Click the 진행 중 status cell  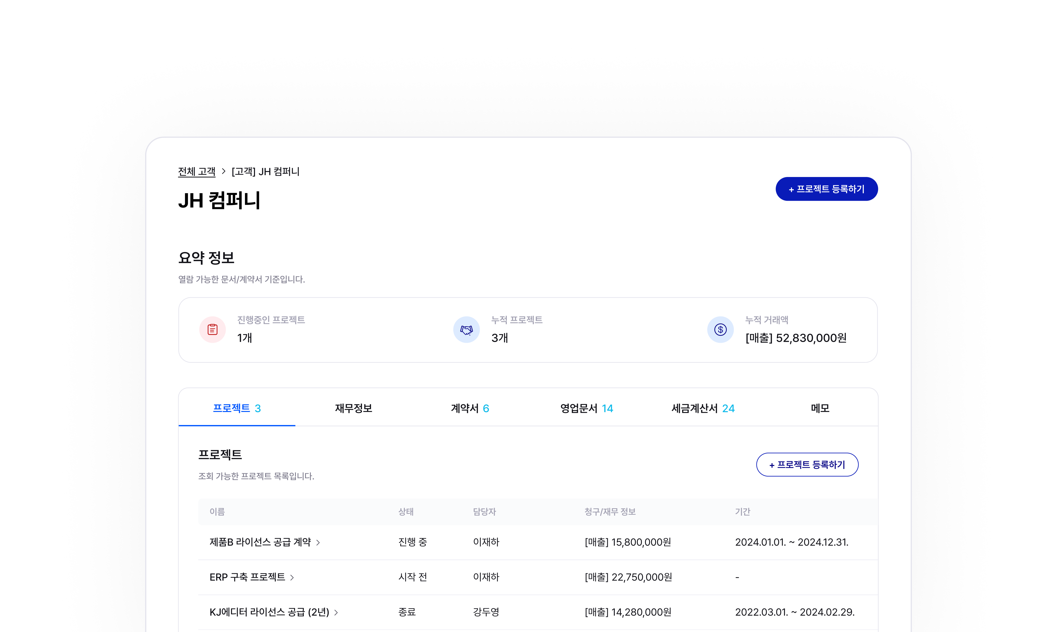[x=413, y=542]
